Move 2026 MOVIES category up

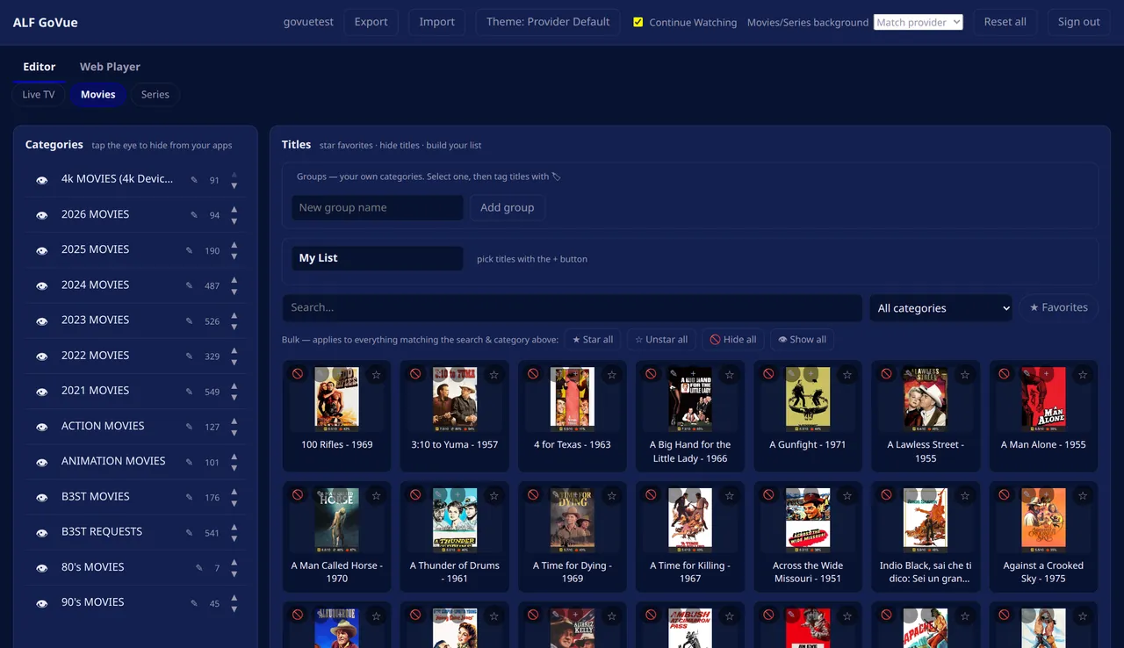(234, 210)
